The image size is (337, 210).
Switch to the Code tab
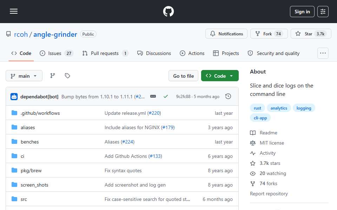(x=21, y=53)
